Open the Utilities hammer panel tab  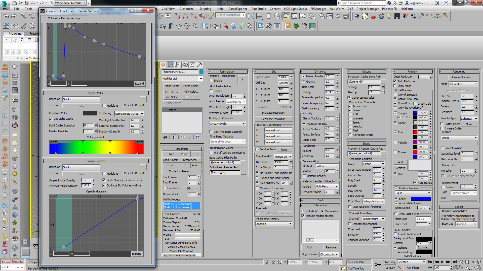(x=199, y=65)
